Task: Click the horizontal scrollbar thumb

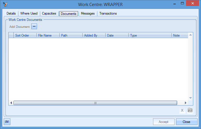Action: coord(95,103)
